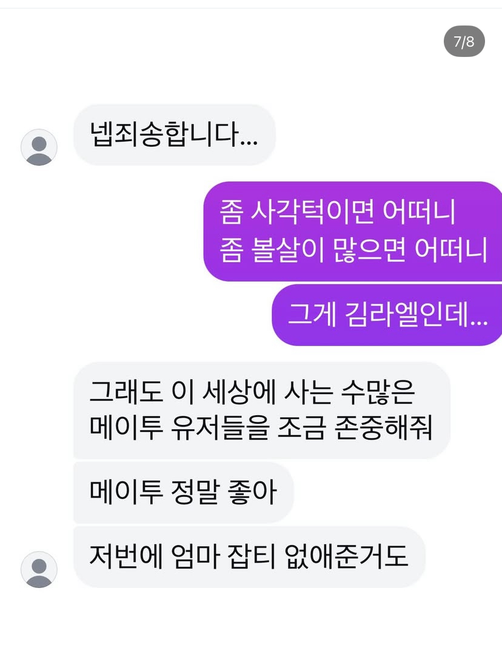Select the 메이투 정말 좋아 message
Viewport: 502px width, 668px height.
[184, 492]
